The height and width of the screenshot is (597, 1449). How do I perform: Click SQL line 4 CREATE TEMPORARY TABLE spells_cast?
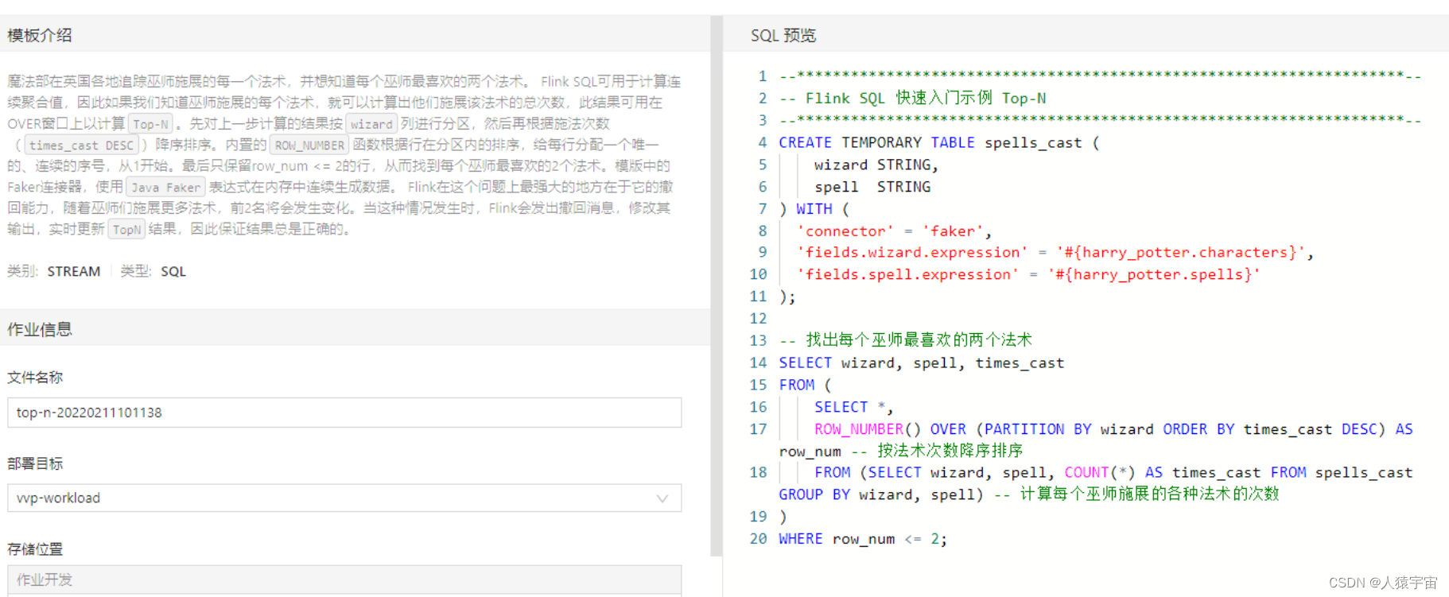coord(938,142)
